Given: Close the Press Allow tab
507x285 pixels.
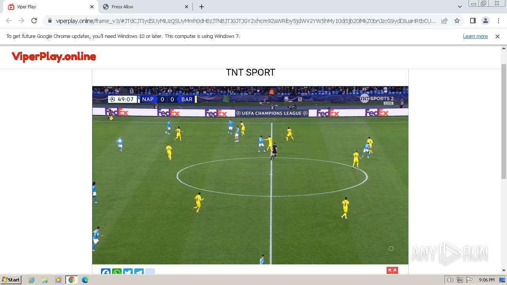Looking at the screenshot, I should [x=187, y=7].
